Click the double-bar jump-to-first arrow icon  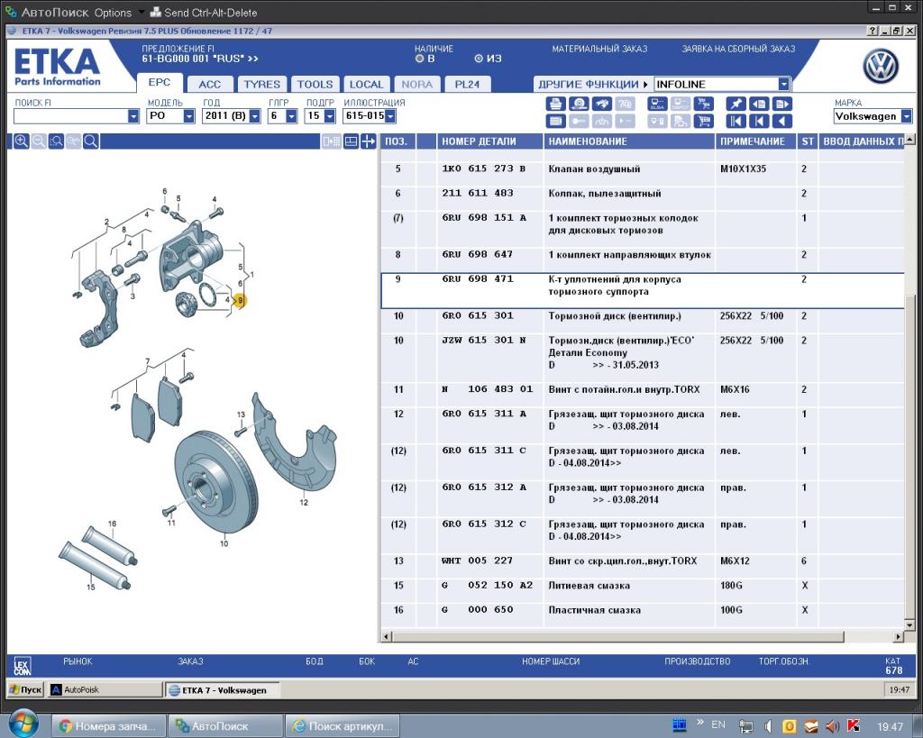click(736, 122)
